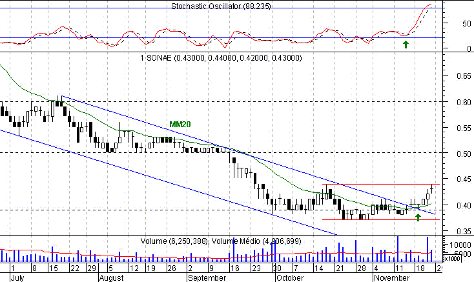Select the 0.45 price axis label
The image size is (474, 282).
pos(464,179)
